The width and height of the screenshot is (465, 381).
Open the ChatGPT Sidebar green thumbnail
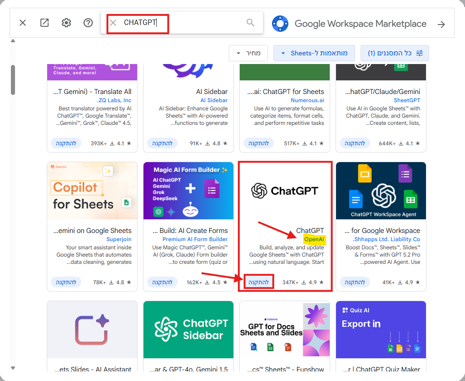coord(188,330)
